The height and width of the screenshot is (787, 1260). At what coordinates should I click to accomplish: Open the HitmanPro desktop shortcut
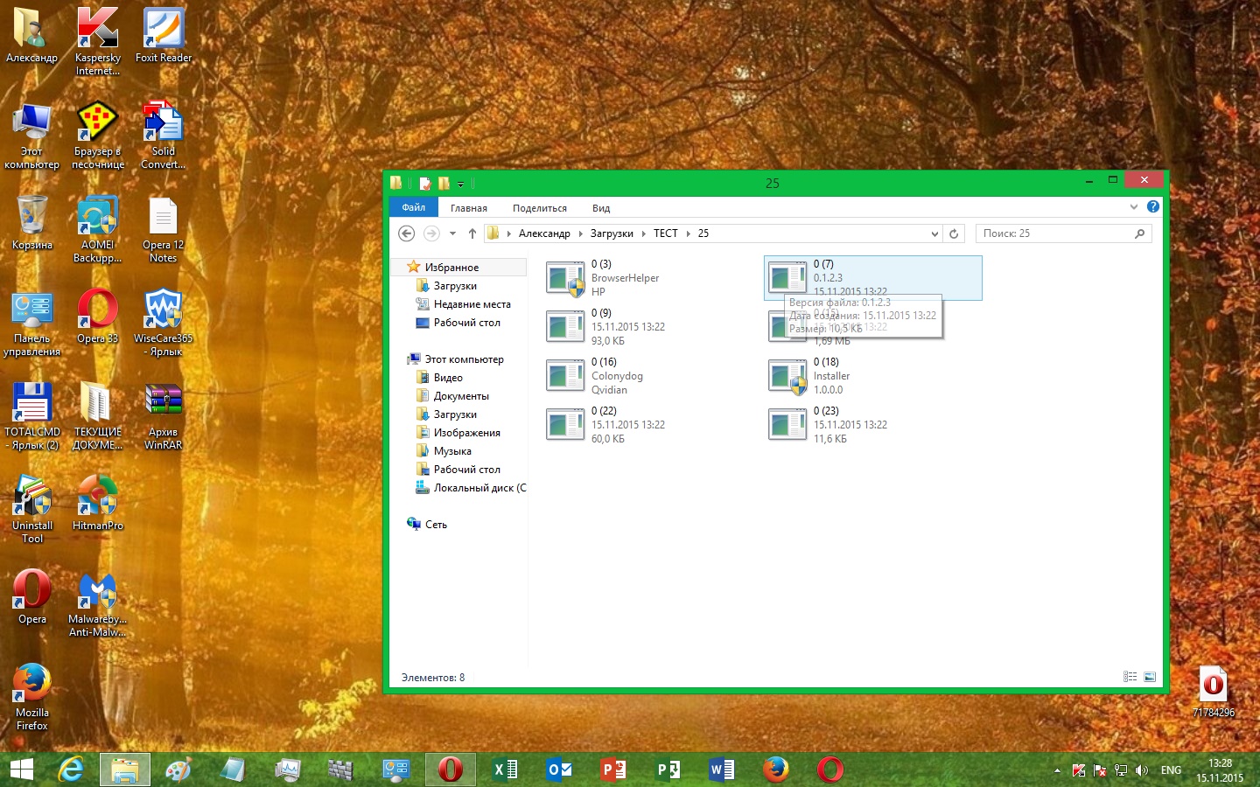pyautogui.click(x=97, y=502)
